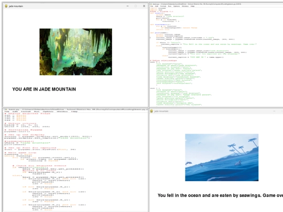Image resolution: width=283 pixels, height=212 pixels.
Task: Minimize the lower jade mountain window
Action: (274, 111)
